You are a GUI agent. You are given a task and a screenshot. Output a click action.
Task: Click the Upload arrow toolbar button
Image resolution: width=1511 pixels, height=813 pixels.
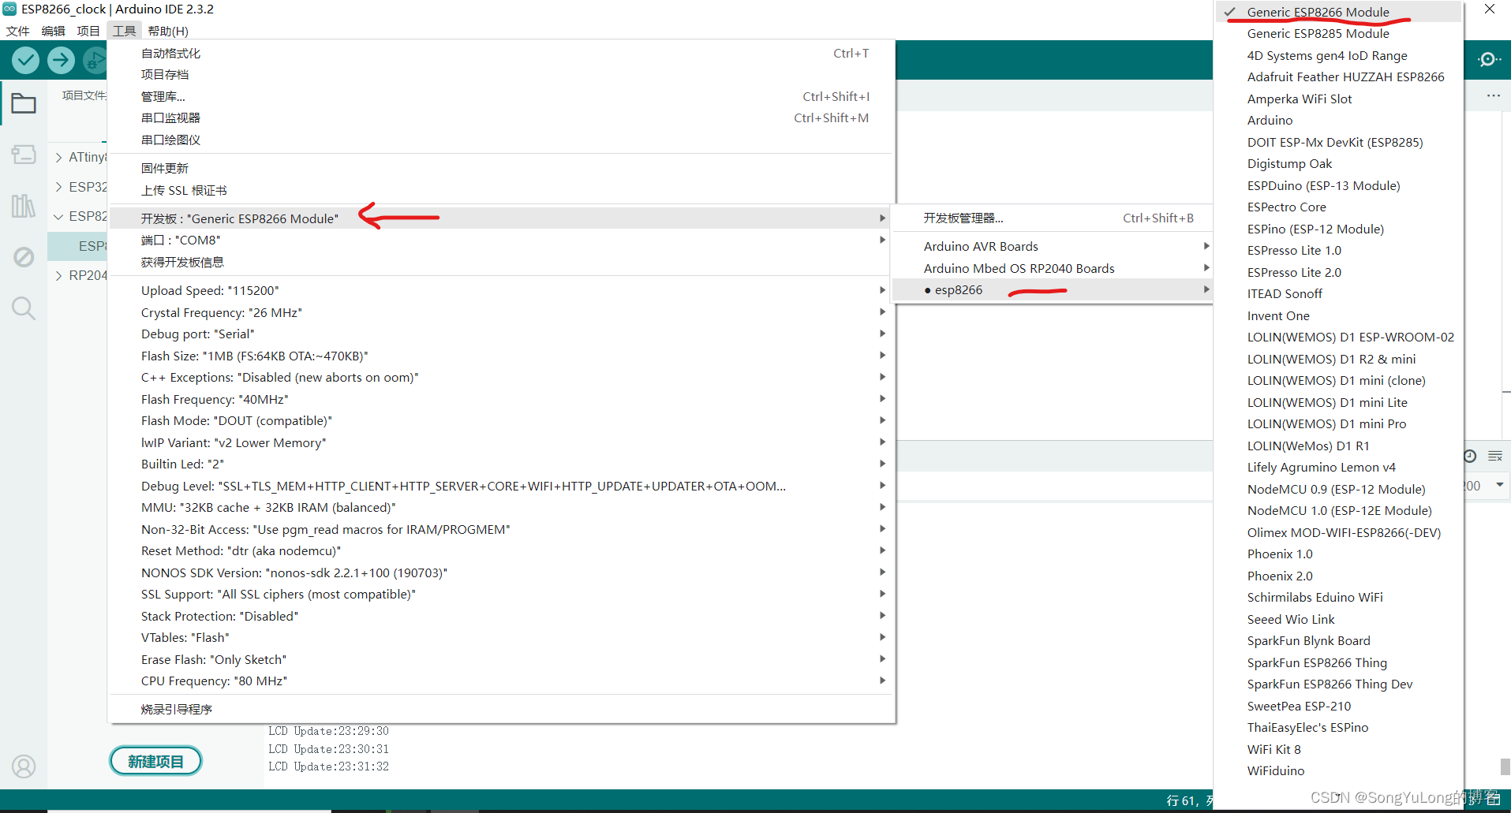pyautogui.click(x=61, y=60)
